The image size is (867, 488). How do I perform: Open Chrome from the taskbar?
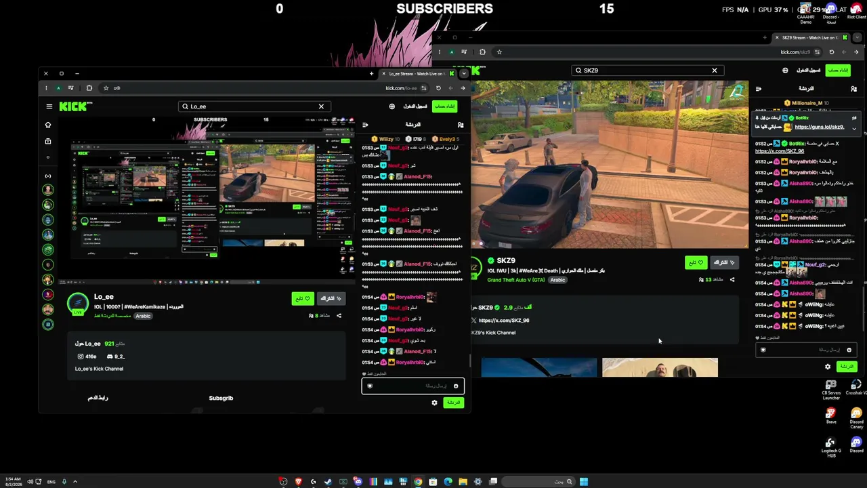click(x=418, y=482)
